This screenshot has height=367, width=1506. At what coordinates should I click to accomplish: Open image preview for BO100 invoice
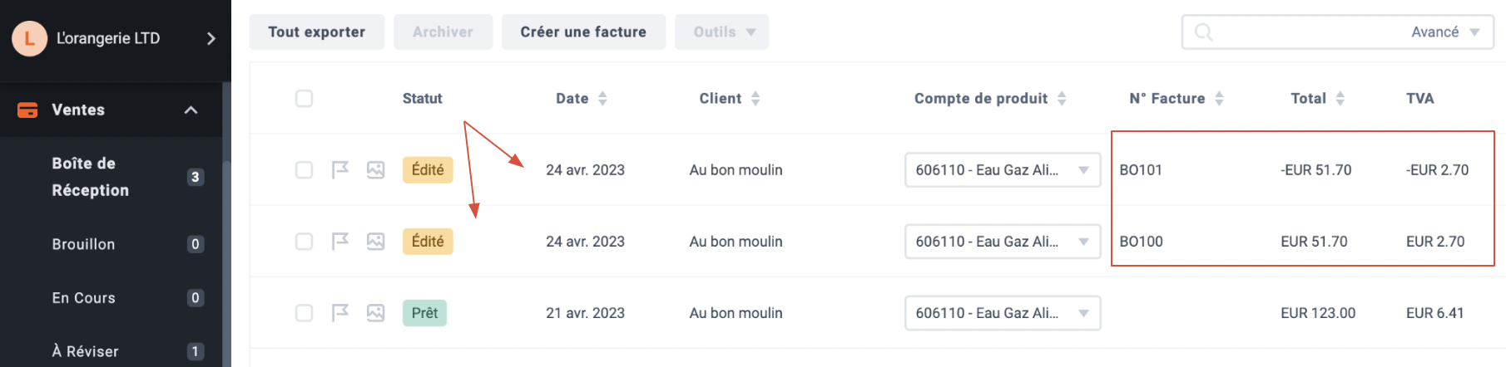tap(376, 242)
